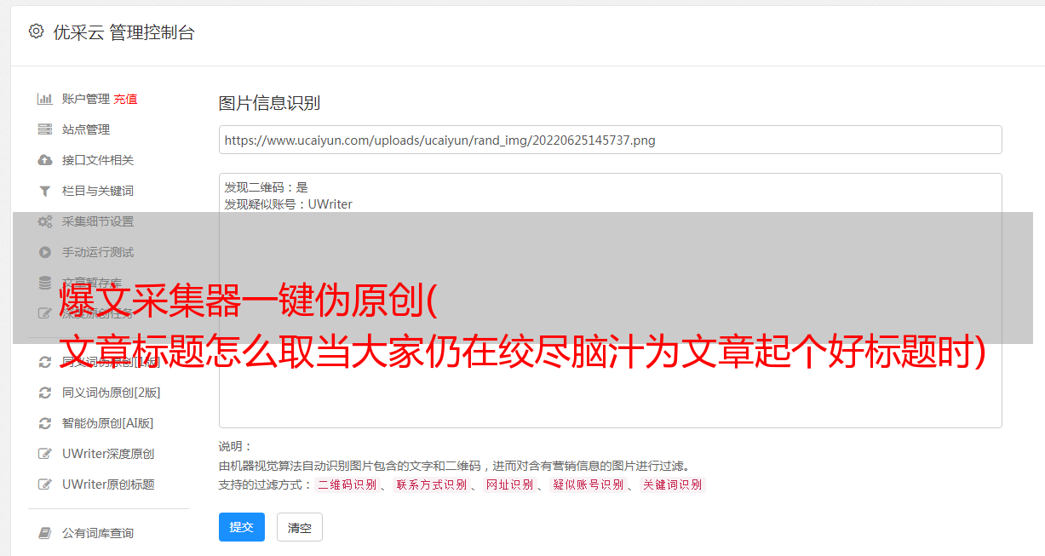Click the 关键词识别 tag
Screen dimensions: 1045x556
(x=673, y=484)
